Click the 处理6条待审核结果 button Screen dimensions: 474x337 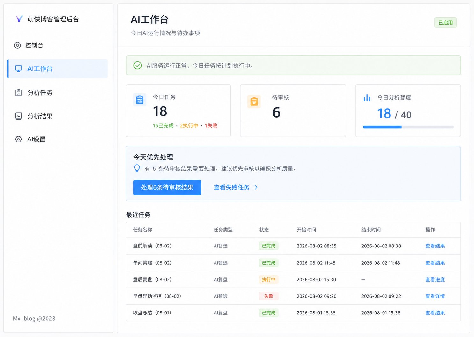[167, 187]
